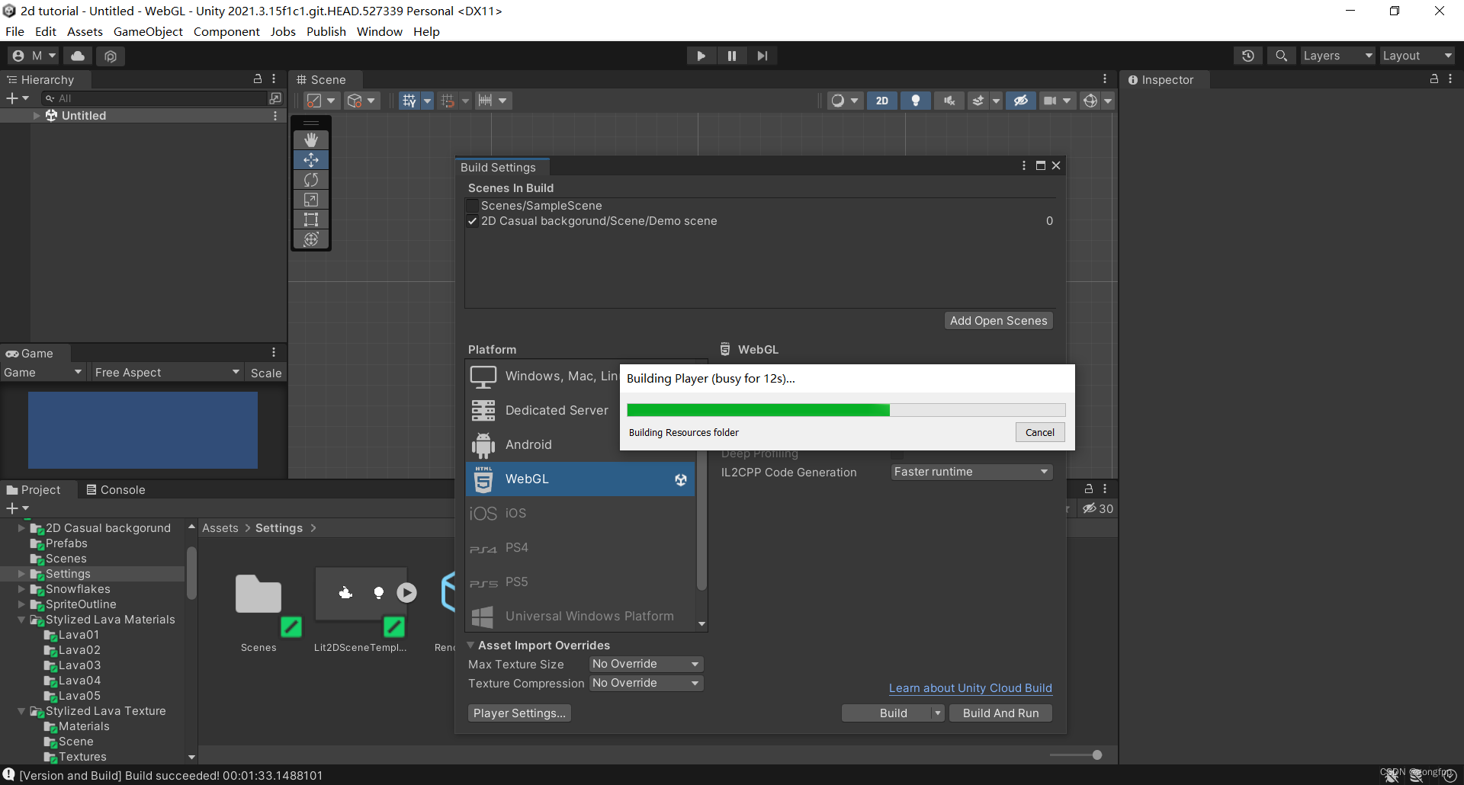The image size is (1464, 785).
Task: Open Player Settings
Action: [519, 713]
